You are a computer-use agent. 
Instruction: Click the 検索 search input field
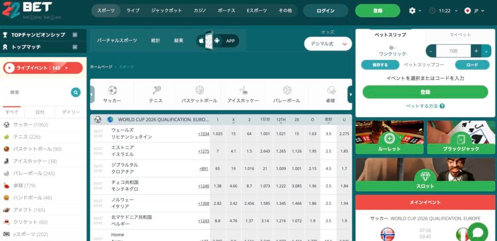click(36, 92)
